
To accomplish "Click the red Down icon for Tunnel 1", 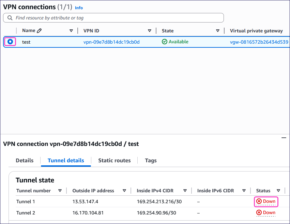I will click(259, 201).
